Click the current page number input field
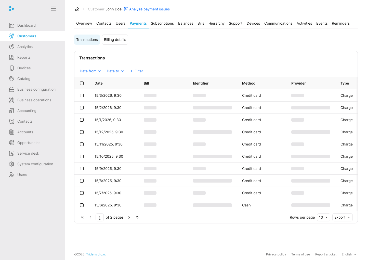367x260 pixels. pyautogui.click(x=99, y=217)
